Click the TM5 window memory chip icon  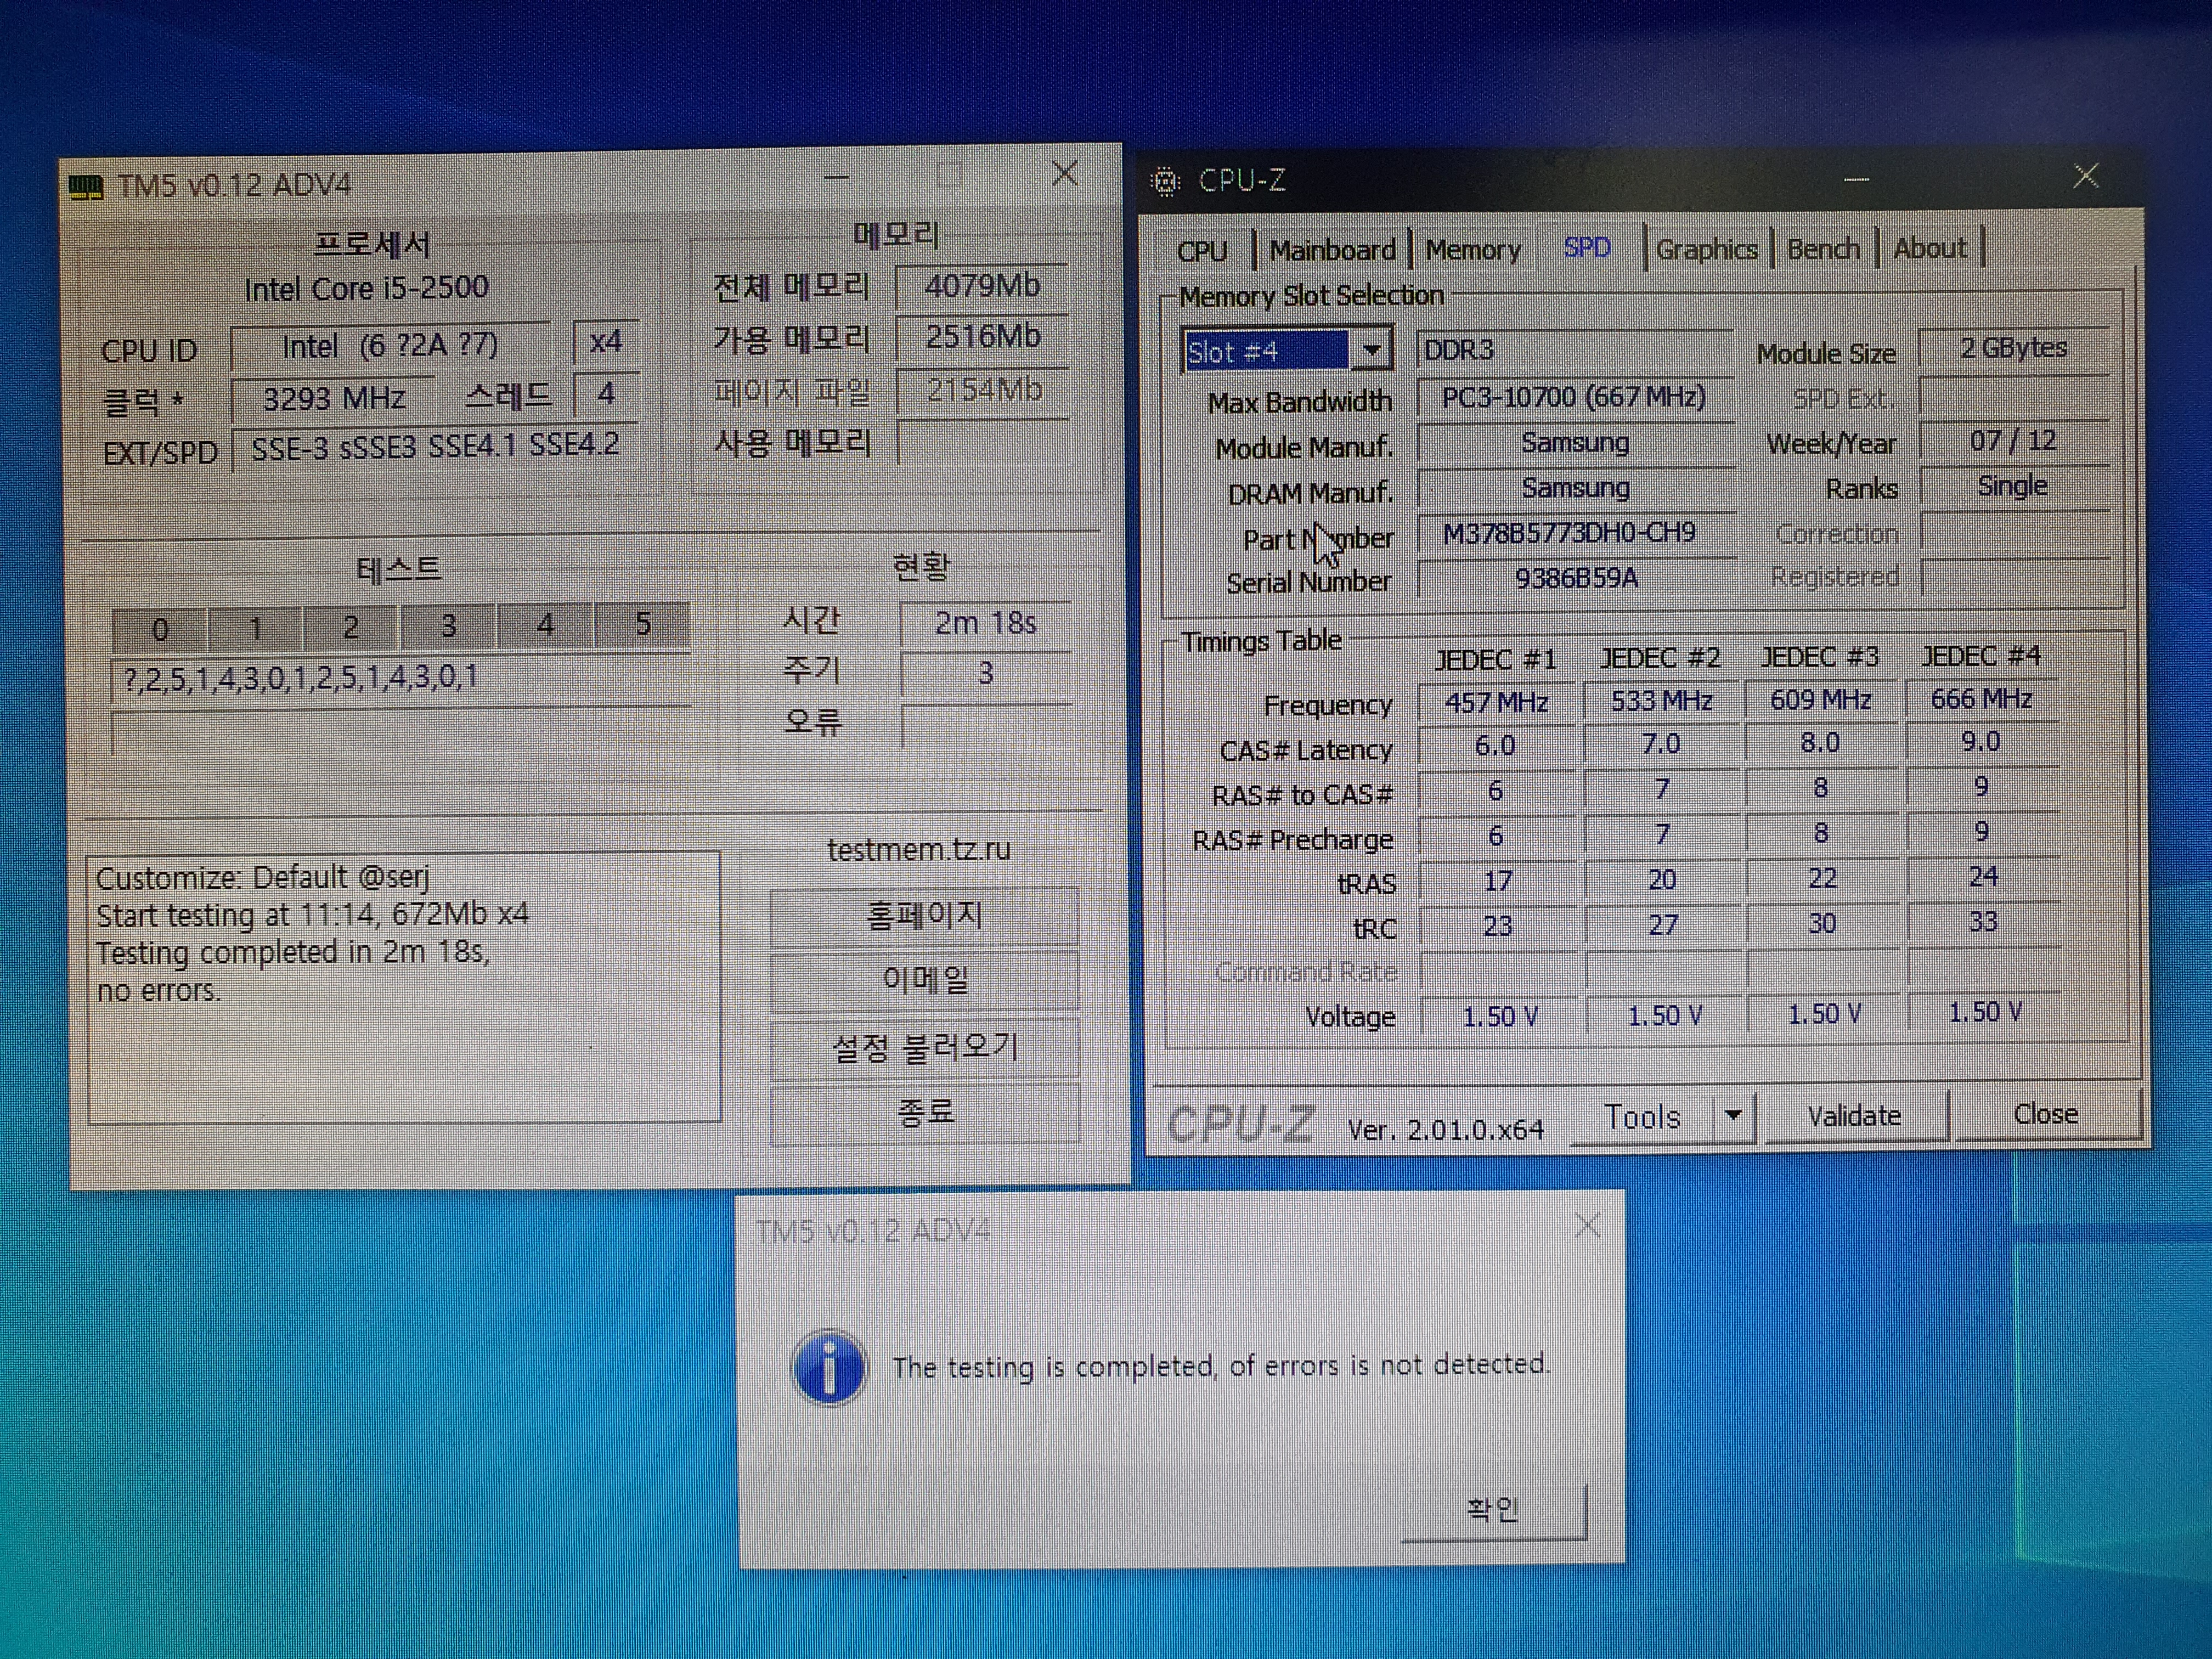pyautogui.click(x=86, y=187)
